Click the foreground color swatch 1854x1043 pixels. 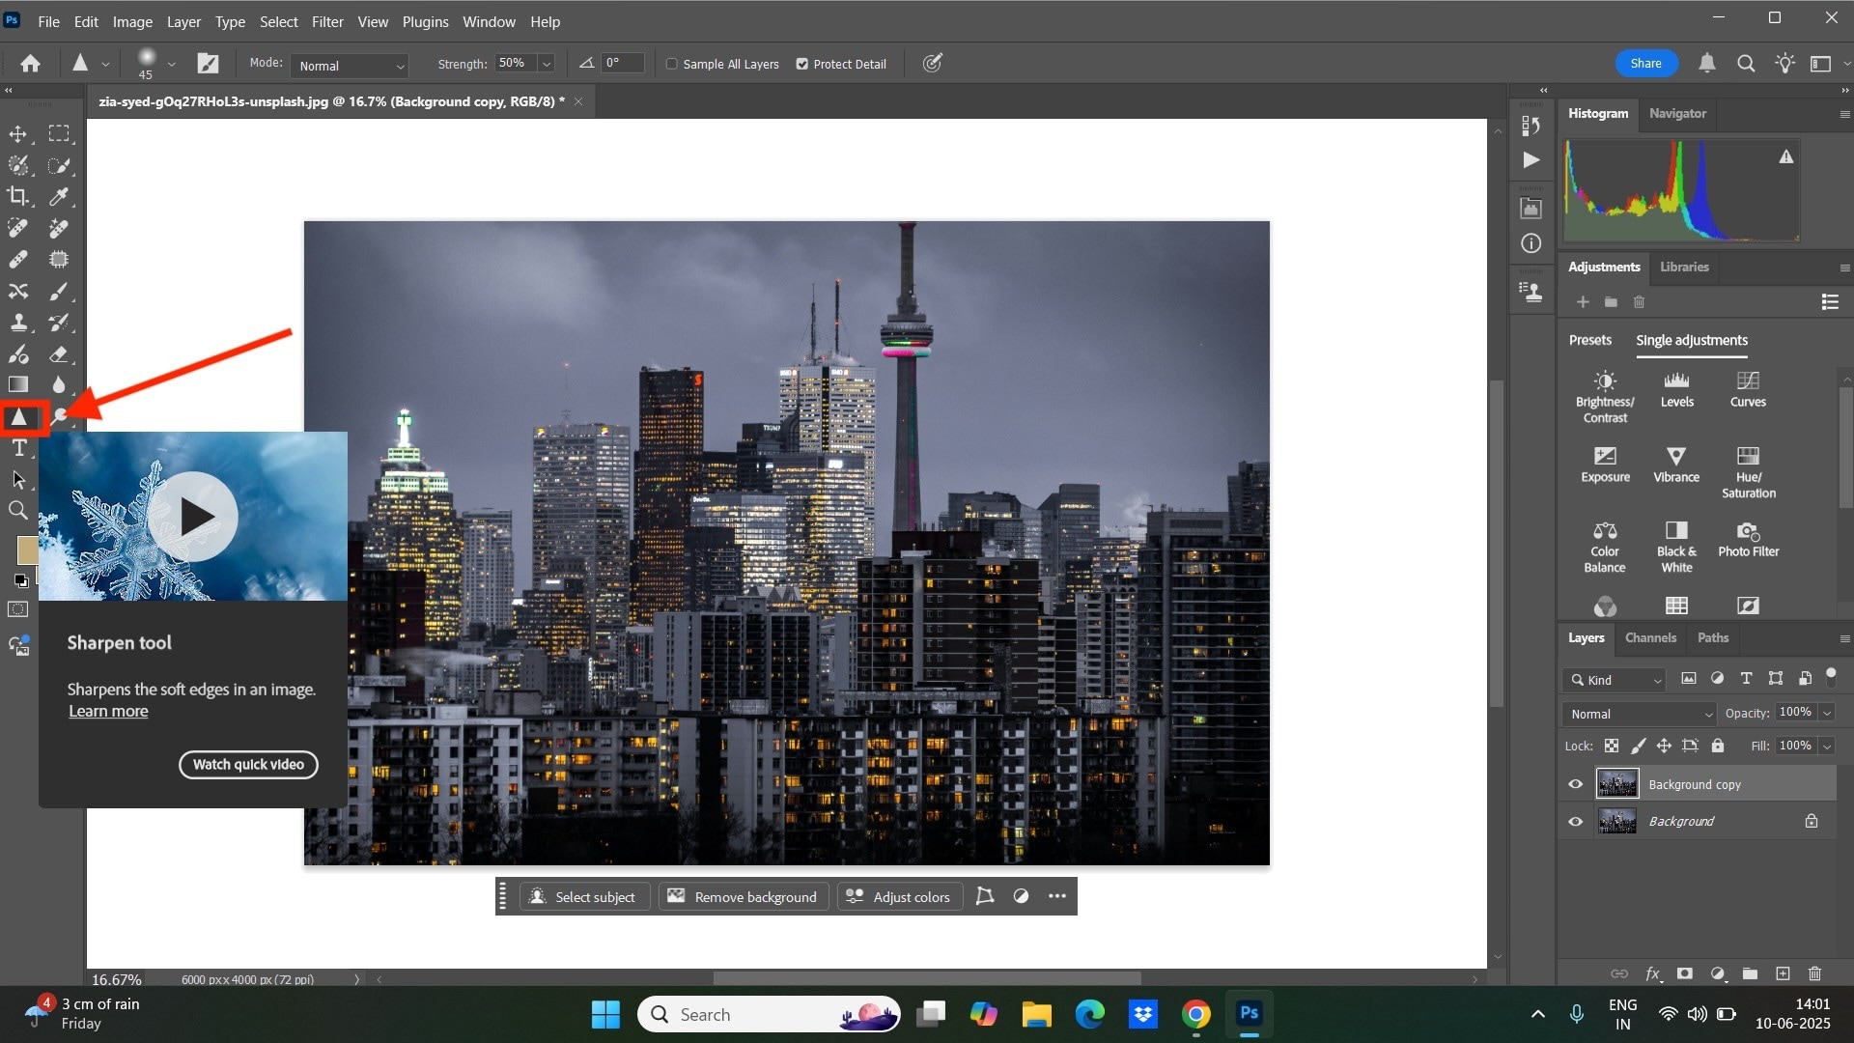(27, 550)
